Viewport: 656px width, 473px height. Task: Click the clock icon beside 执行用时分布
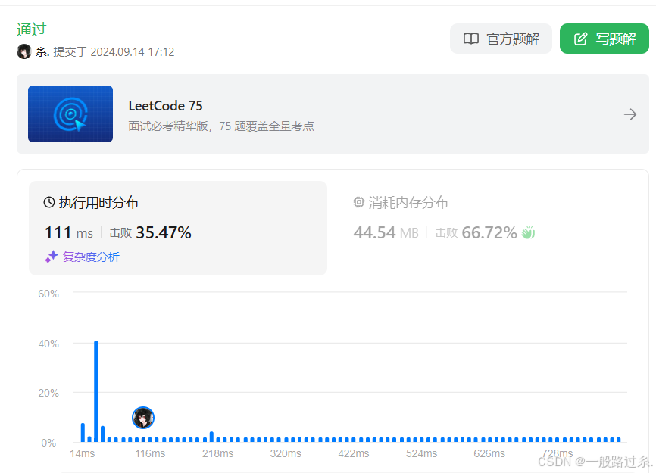(49, 202)
